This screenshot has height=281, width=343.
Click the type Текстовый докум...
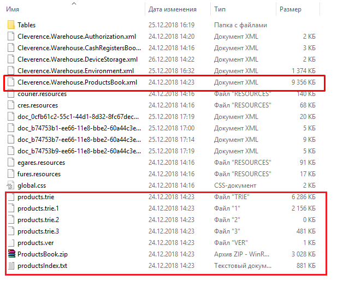(x=243, y=266)
